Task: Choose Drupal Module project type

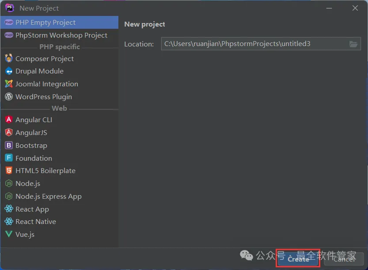Action: (59, 71)
